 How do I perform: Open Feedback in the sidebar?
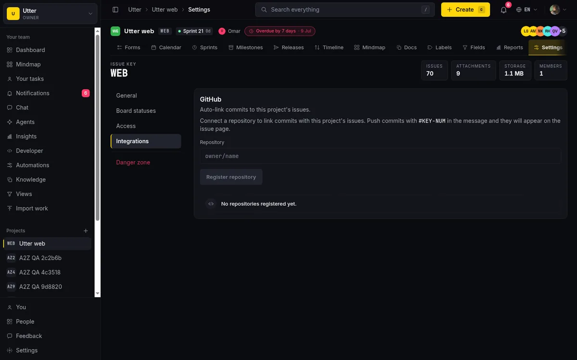pos(50,336)
